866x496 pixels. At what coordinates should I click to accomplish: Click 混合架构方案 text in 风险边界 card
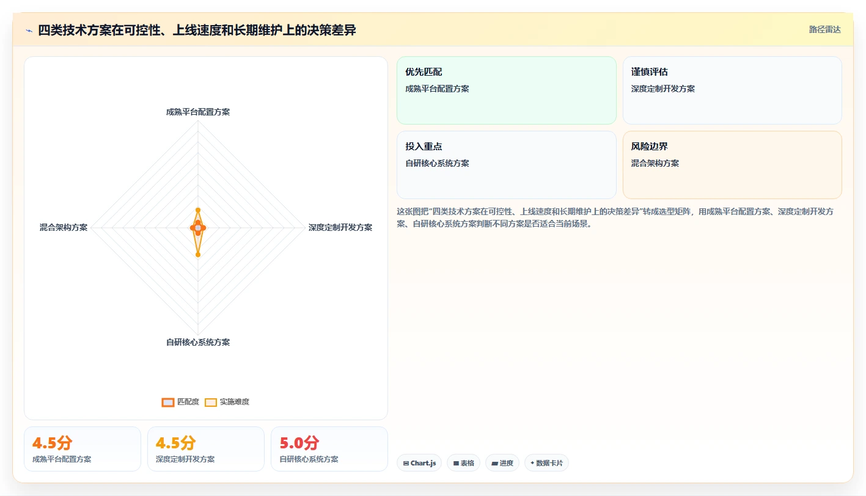[x=655, y=163]
